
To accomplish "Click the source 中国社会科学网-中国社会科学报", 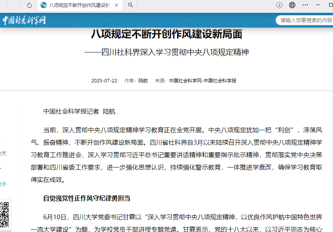I will click(202, 81).
